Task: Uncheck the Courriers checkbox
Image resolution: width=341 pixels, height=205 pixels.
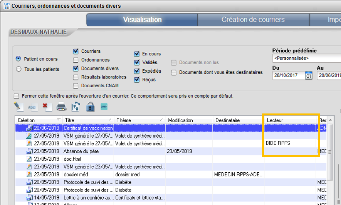Action: pyautogui.click(x=76, y=51)
